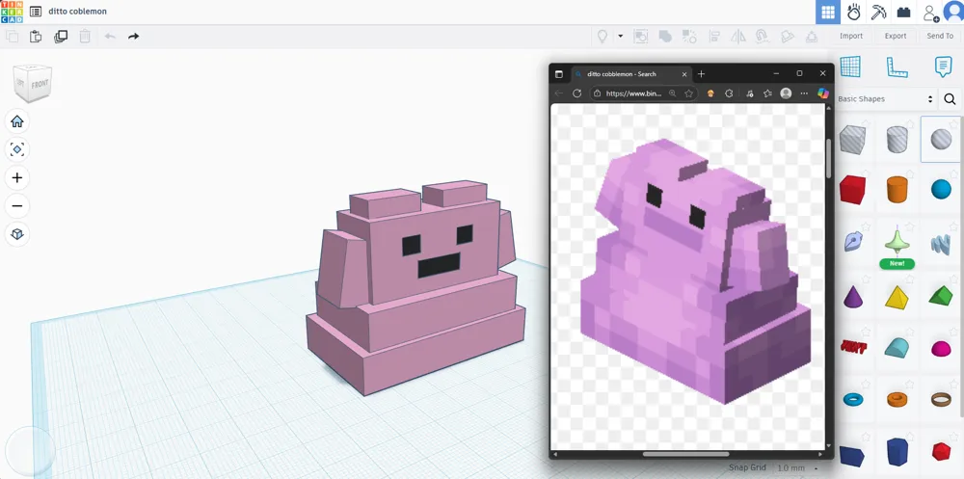Click the invite people icon
The image size is (964, 479).
[930, 13]
